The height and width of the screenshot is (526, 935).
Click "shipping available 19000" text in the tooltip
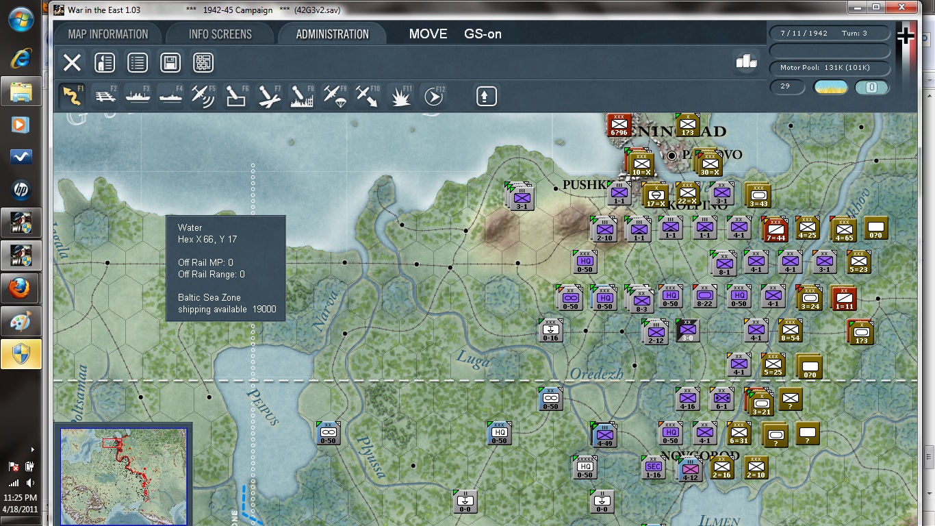(x=227, y=310)
